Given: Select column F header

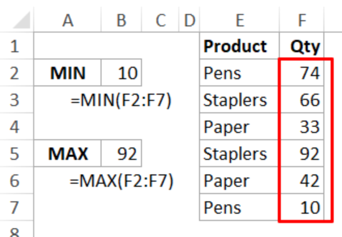Looking at the screenshot, I should point(302,20).
